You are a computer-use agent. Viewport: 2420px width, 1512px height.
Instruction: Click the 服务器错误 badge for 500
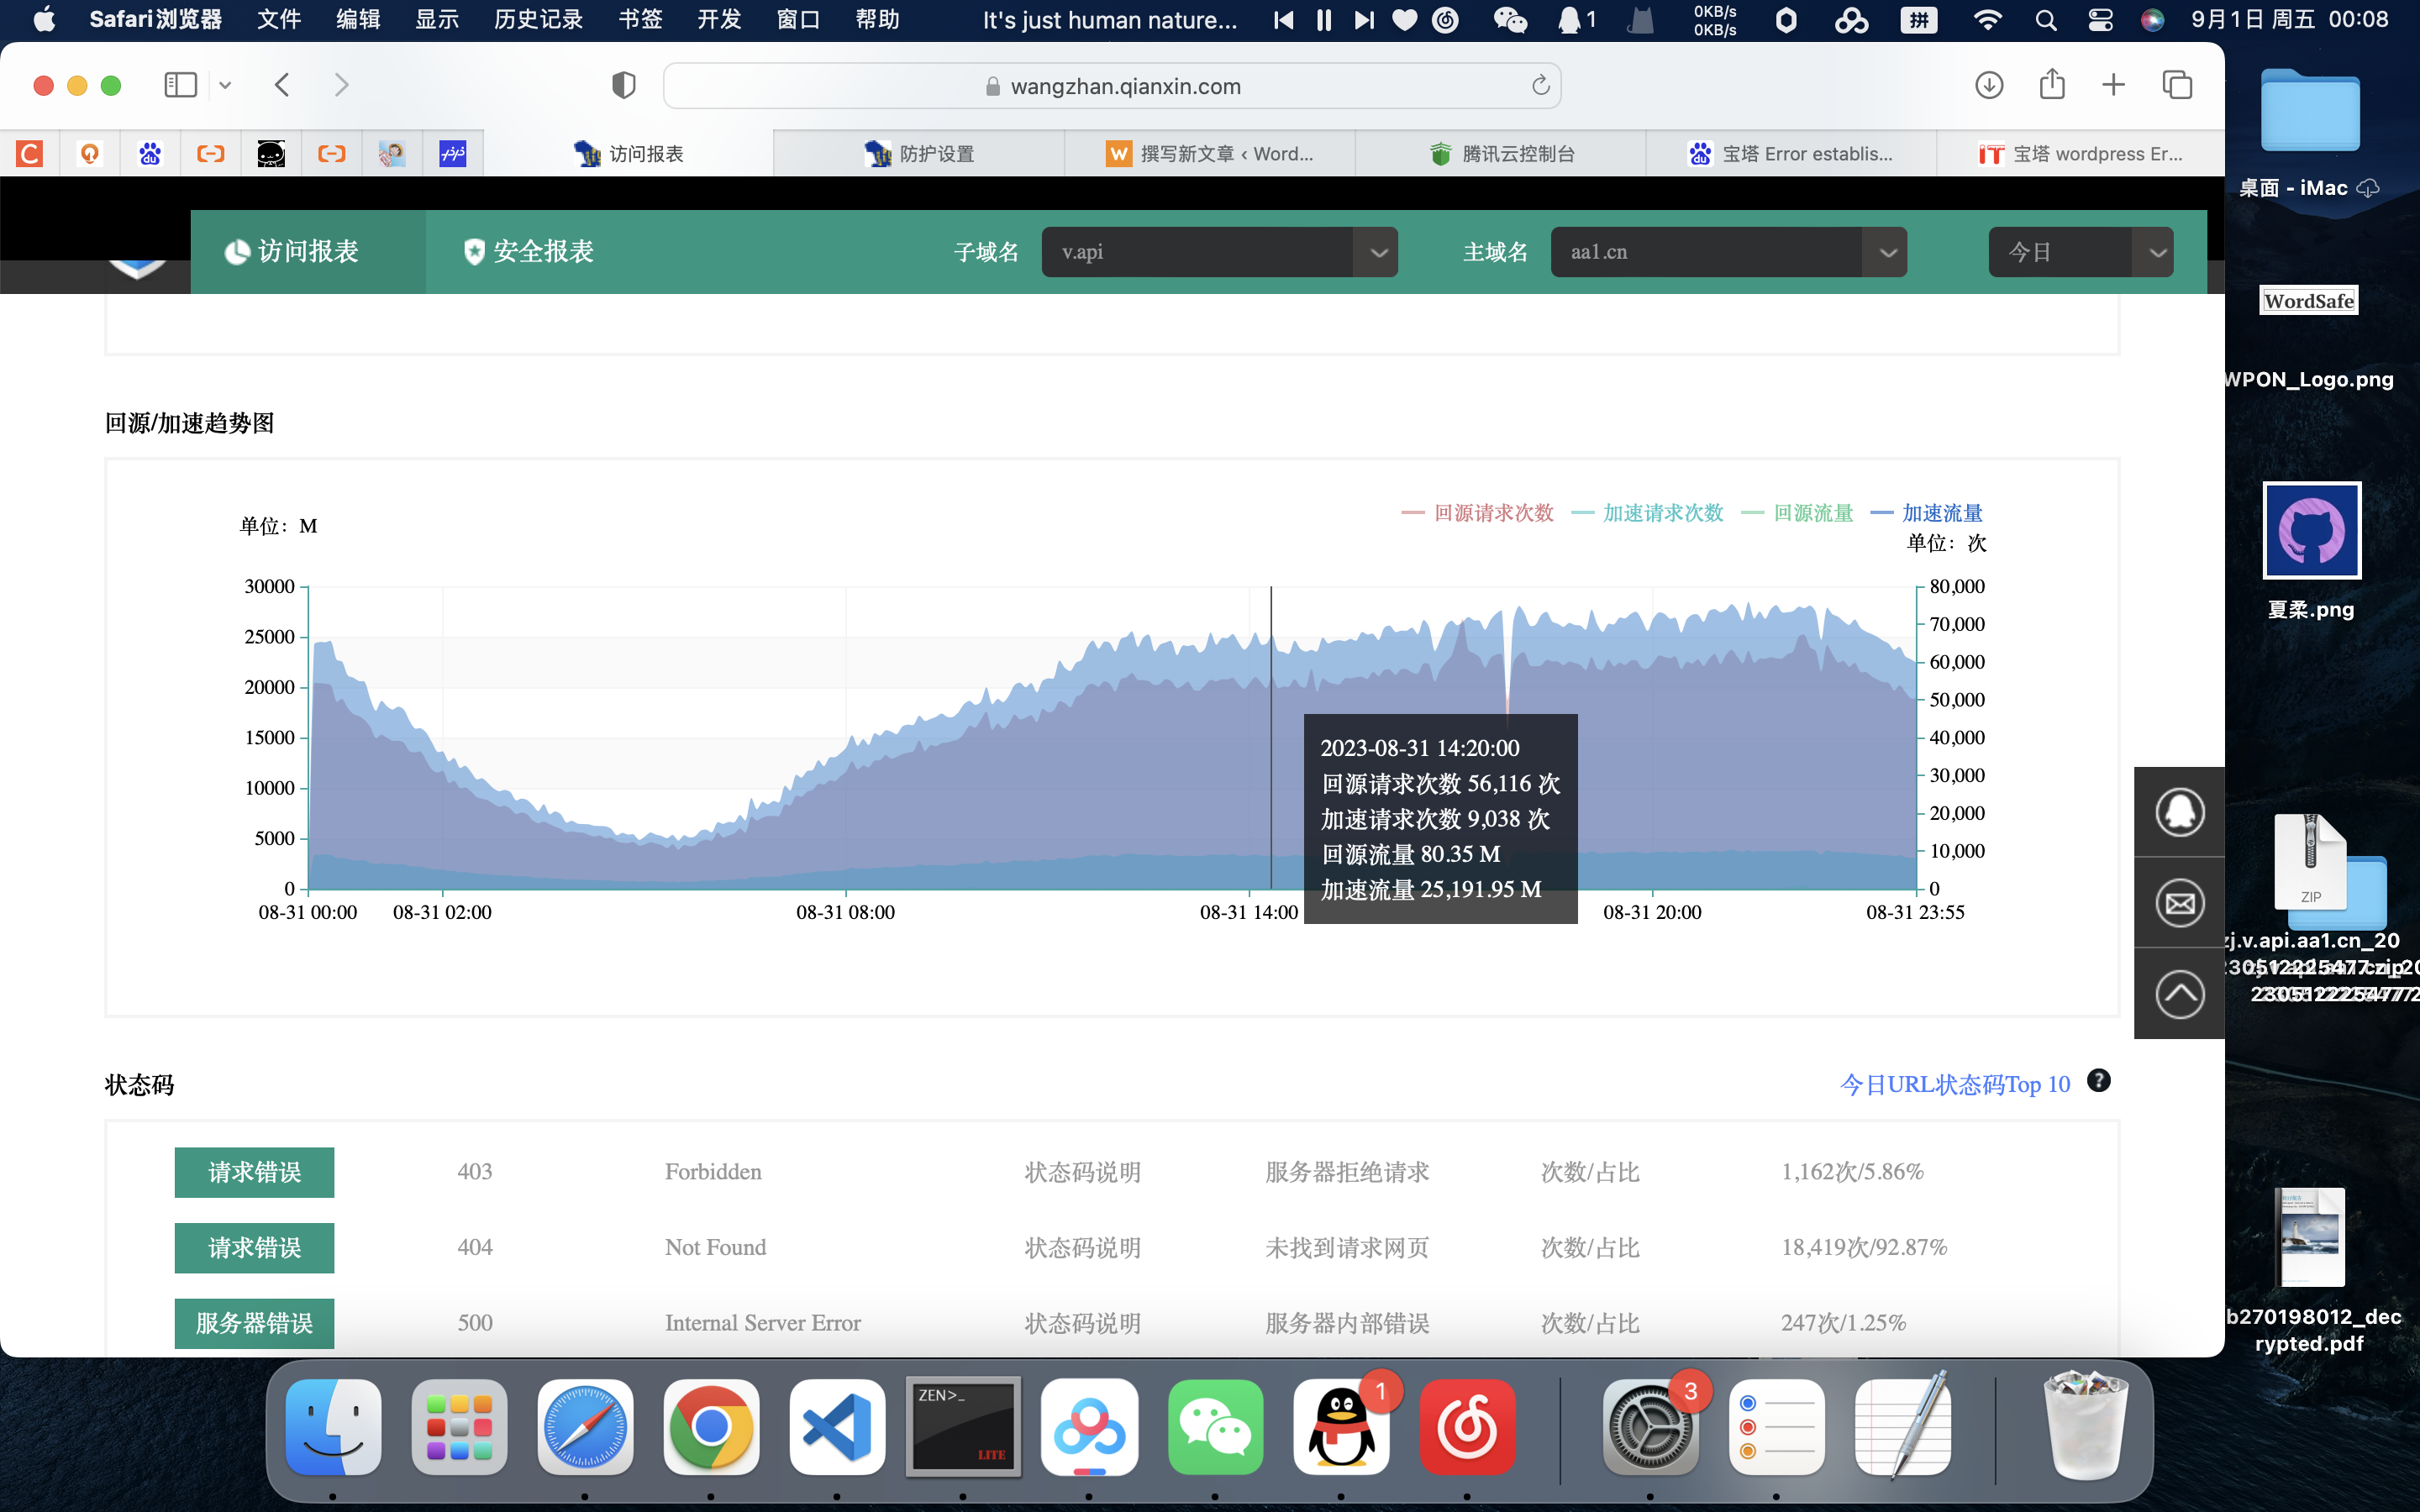pyautogui.click(x=254, y=1323)
